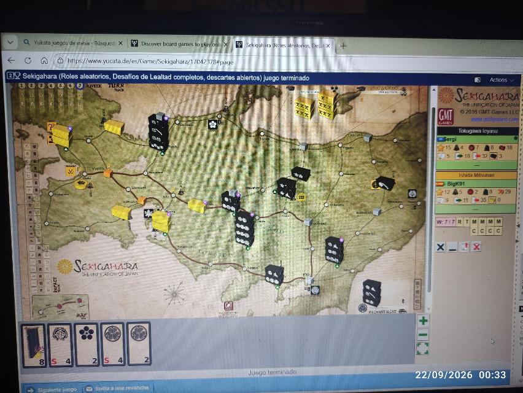523x393 pixels.
Task: Close the Sekigahara browser tab
Action: click(x=328, y=45)
